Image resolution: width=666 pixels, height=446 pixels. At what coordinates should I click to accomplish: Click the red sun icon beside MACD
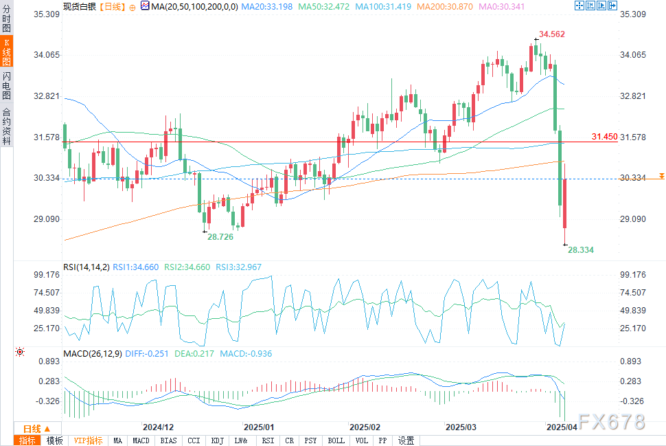click(x=20, y=352)
